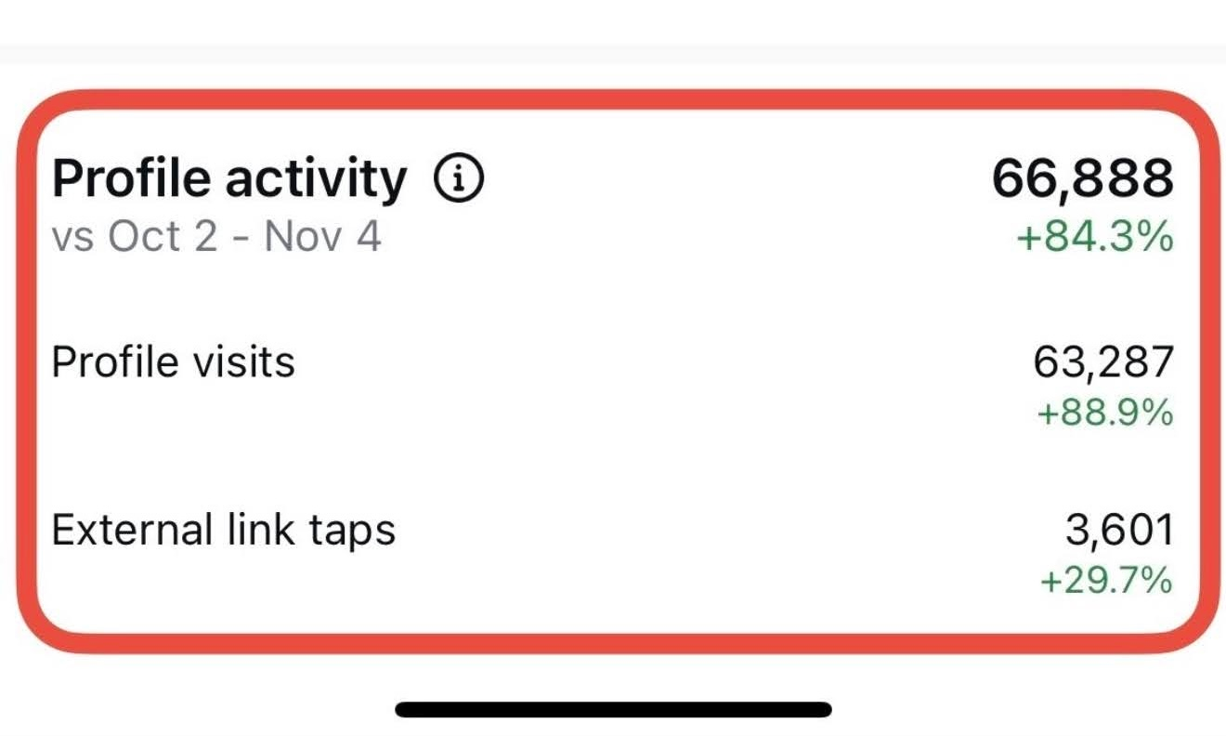The height and width of the screenshot is (736, 1226).
Task: Open the information tooltip for Profile activity
Action: (459, 177)
